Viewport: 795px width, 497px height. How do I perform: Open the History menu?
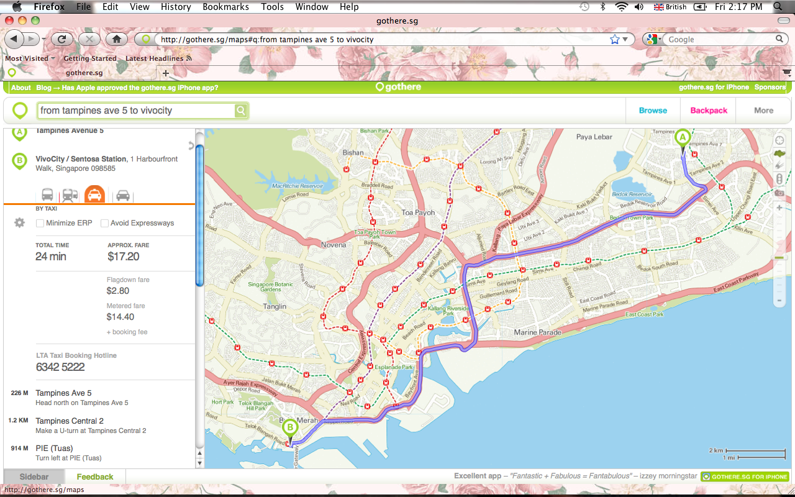click(176, 7)
